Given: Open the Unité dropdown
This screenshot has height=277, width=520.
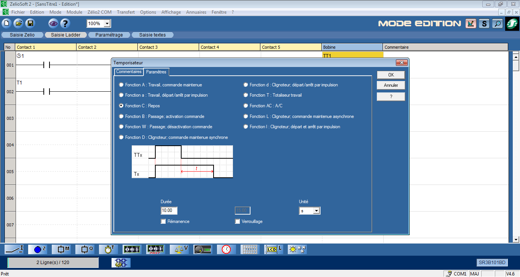Looking at the screenshot, I should coord(316,211).
